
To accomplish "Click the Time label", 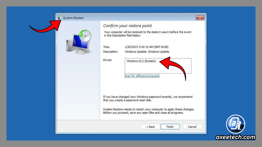I will pos(106,47).
